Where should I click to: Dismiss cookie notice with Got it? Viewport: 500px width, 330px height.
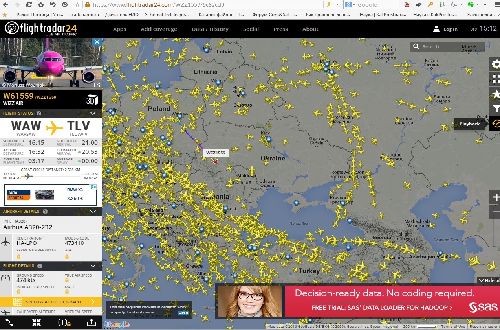point(183,313)
